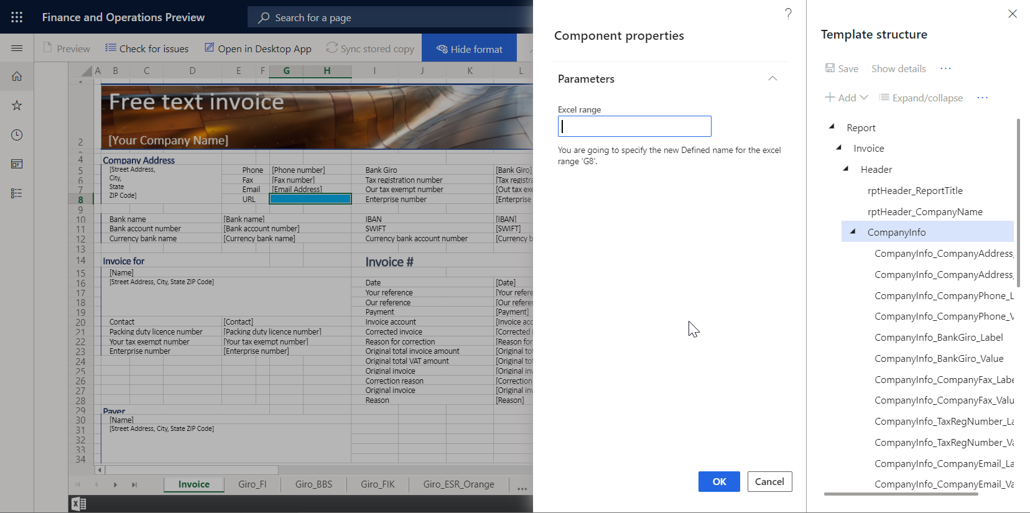Viewport: 1030px width, 513px height.
Task: Click Hide format toggle button
Action: point(470,49)
